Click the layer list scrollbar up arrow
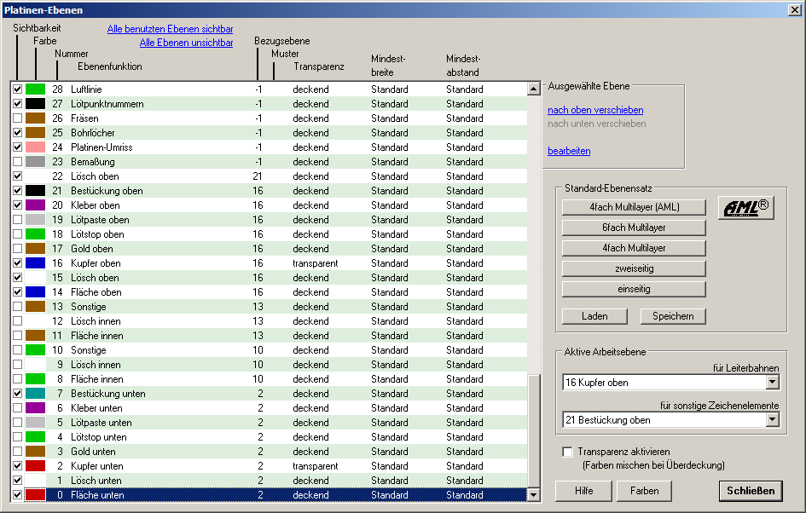 pyautogui.click(x=534, y=89)
